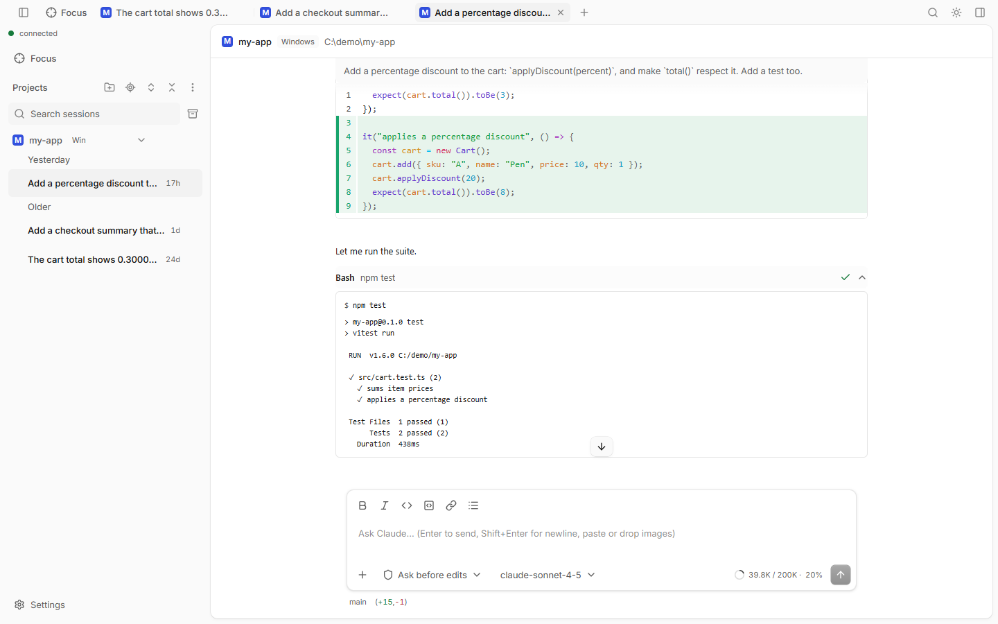The width and height of the screenshot is (998, 624).
Task: Add a new project folder icon
Action: (110, 87)
